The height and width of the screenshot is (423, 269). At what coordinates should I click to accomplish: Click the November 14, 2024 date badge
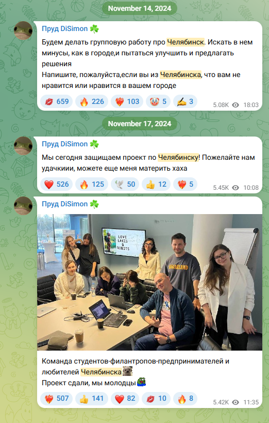point(140,8)
